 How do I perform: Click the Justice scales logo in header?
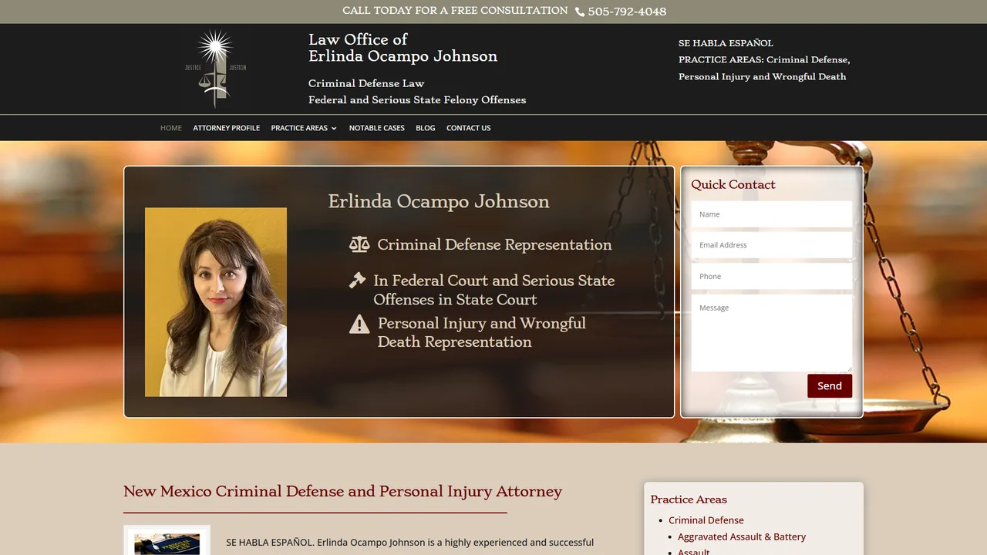point(215,69)
